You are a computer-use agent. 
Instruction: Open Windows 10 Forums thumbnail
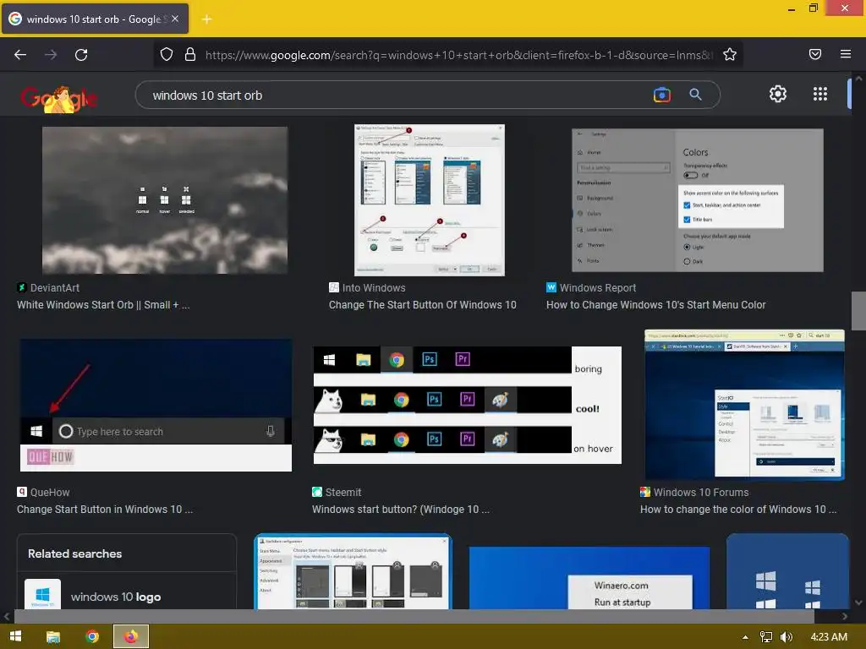coord(744,405)
